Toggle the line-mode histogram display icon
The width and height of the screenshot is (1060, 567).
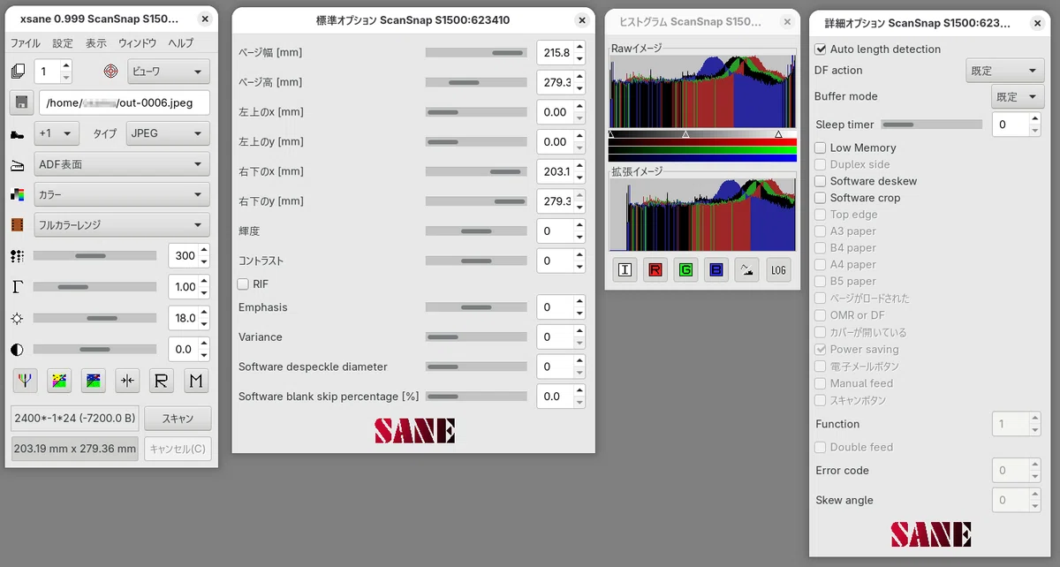point(747,270)
